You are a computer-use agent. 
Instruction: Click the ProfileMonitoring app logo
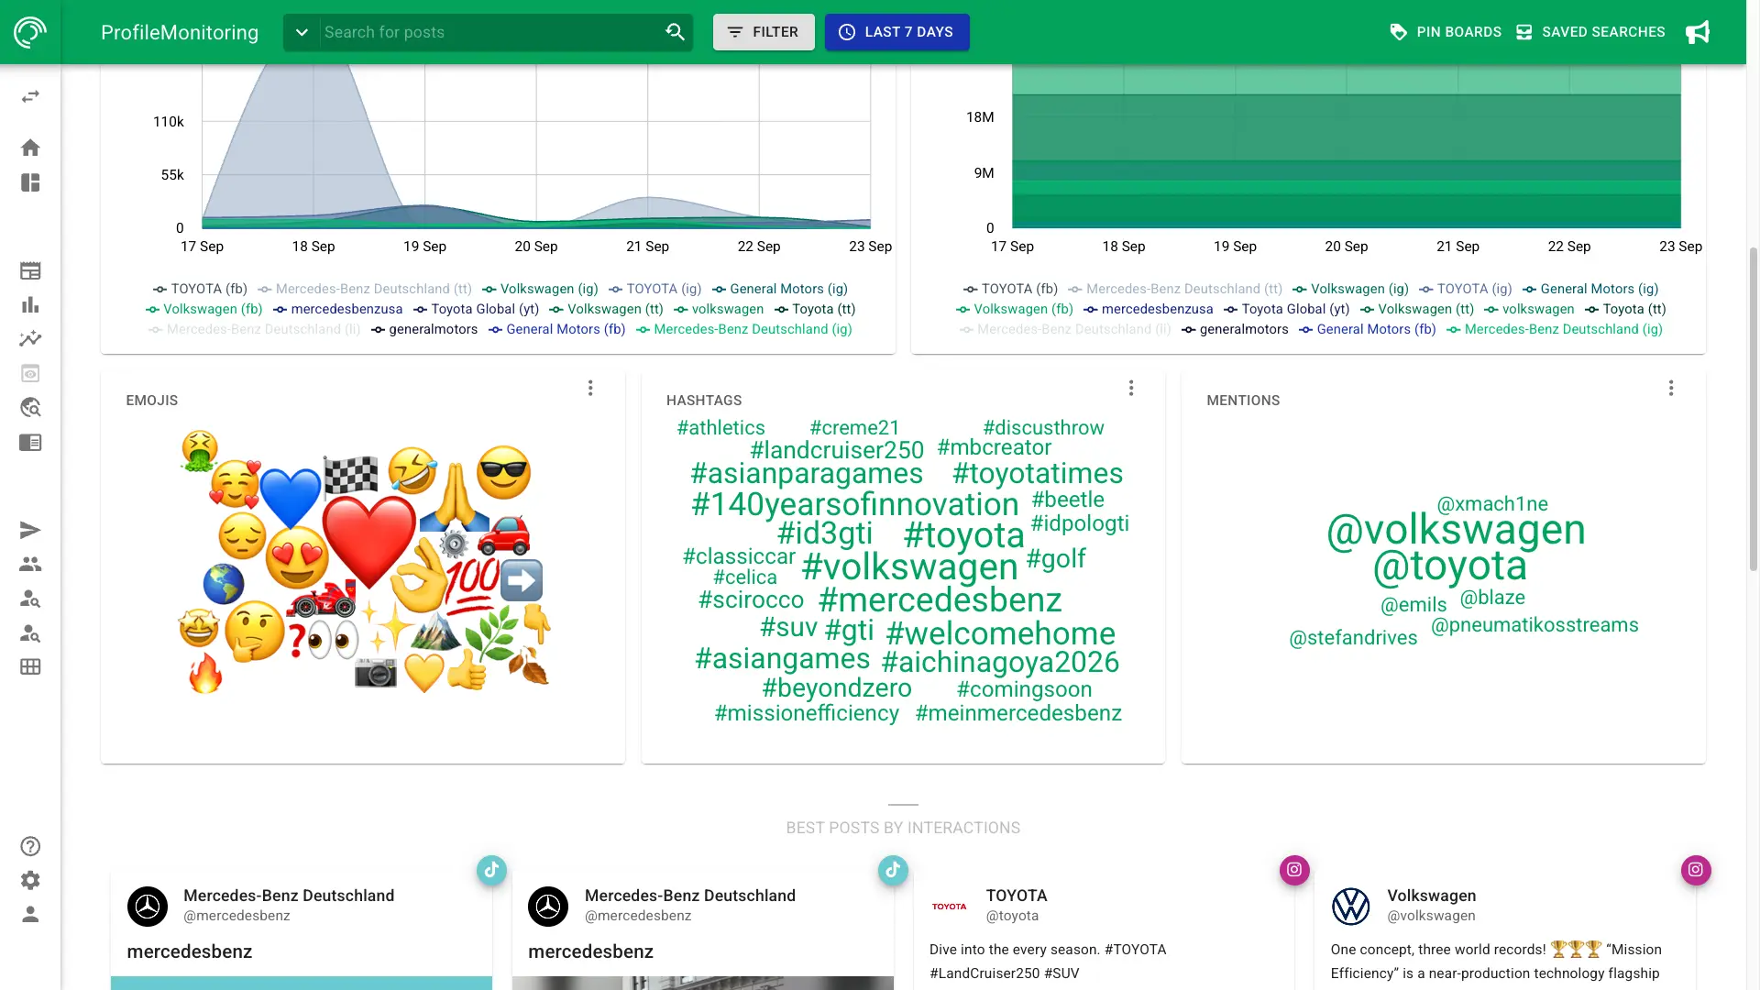(x=30, y=32)
